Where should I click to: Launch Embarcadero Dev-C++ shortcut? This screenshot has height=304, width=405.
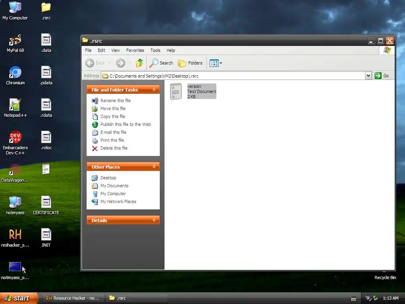click(15, 143)
